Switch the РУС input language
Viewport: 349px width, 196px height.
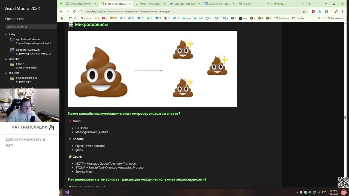pyautogui.click(x=324, y=192)
